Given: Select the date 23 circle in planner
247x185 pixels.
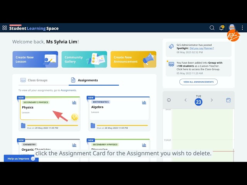Looking at the screenshot, I should [198, 102].
